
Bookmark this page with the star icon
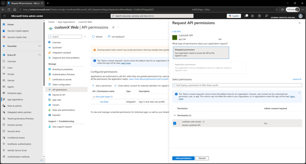277,10
